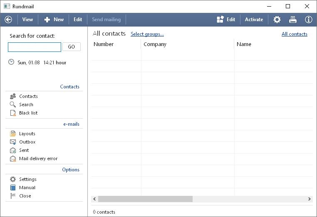Open the Black list sidebar entry
The height and width of the screenshot is (217, 317).
point(28,113)
